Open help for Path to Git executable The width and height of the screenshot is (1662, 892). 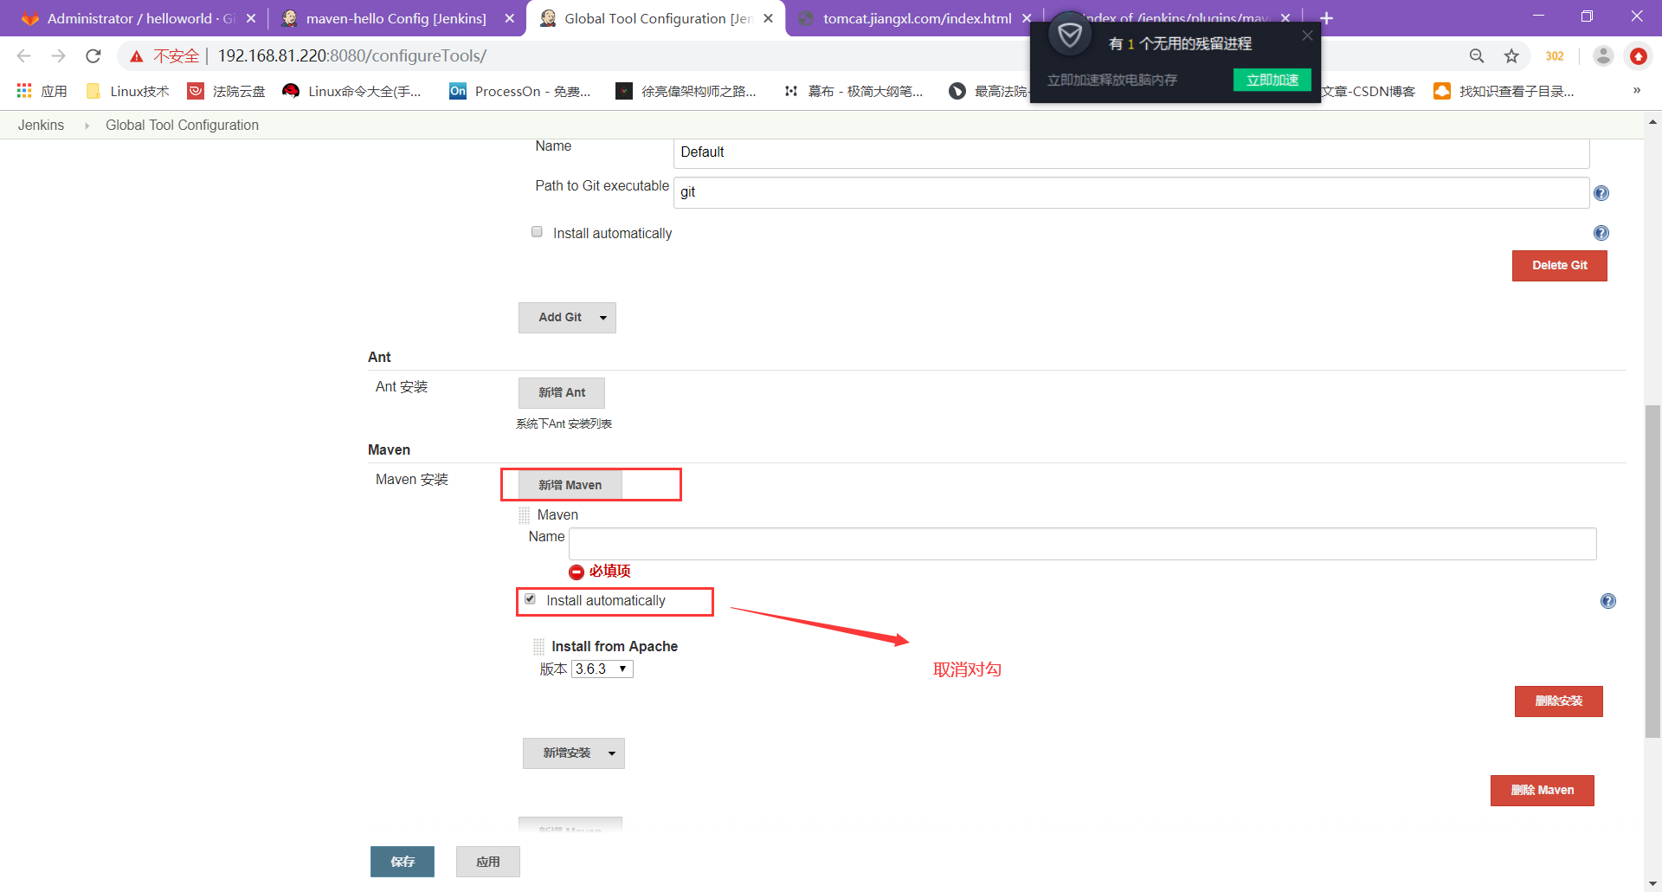click(1601, 193)
